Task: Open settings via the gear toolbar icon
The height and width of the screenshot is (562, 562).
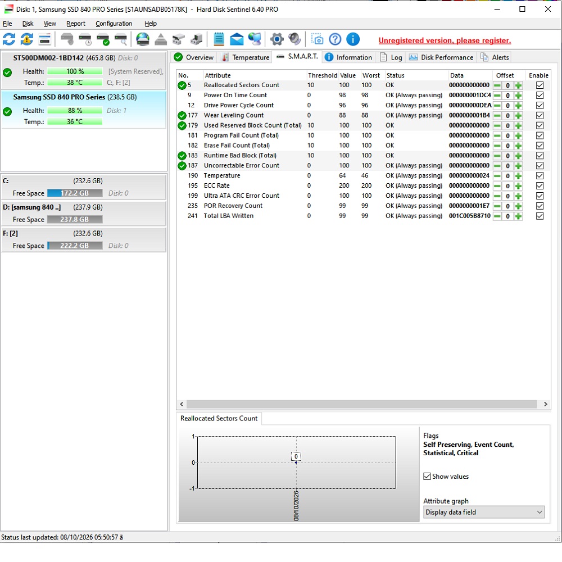Action: 277,39
